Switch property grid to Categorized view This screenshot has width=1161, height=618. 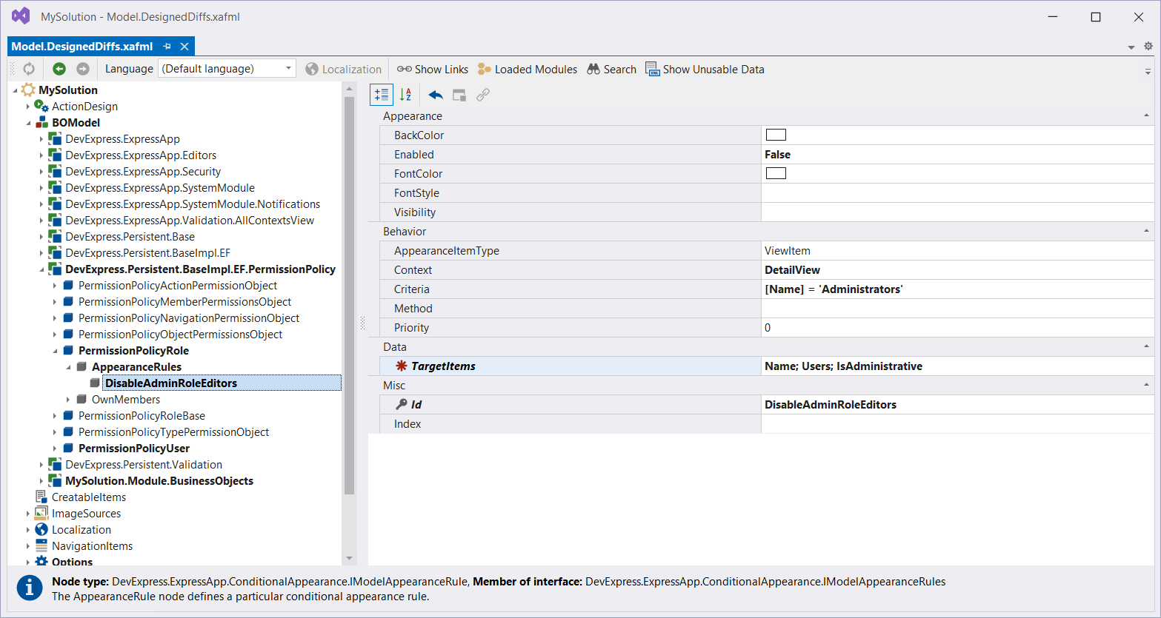coord(382,95)
